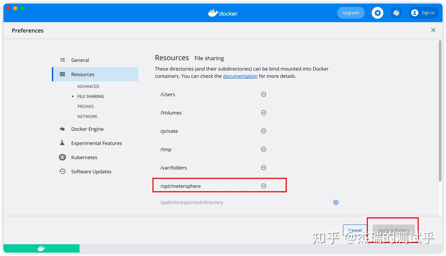Select the /Volumes path text
This screenshot has height=256, width=446.
pos(171,113)
